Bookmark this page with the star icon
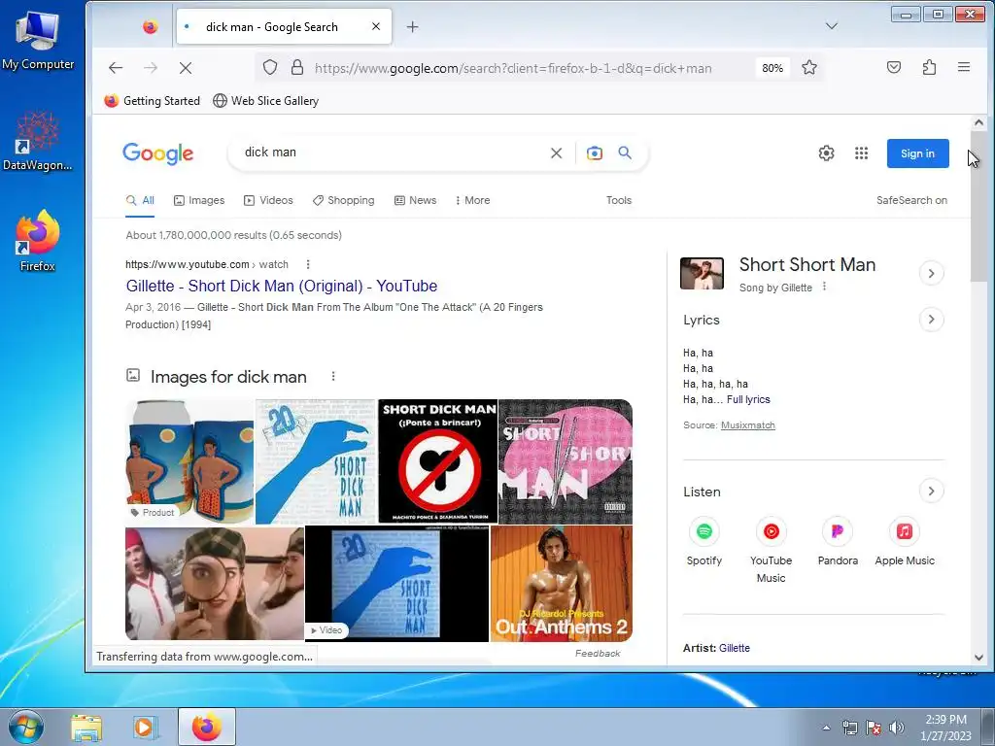Screen dimensions: 995x746 809,68
